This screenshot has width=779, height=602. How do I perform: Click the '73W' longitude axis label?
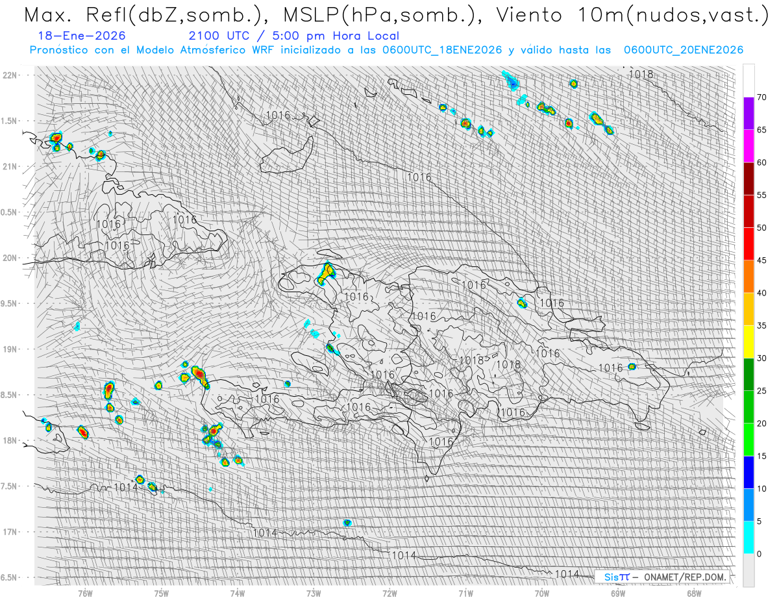point(314,593)
